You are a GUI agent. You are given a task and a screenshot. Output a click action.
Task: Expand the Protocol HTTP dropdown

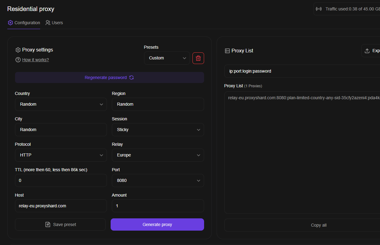61,155
